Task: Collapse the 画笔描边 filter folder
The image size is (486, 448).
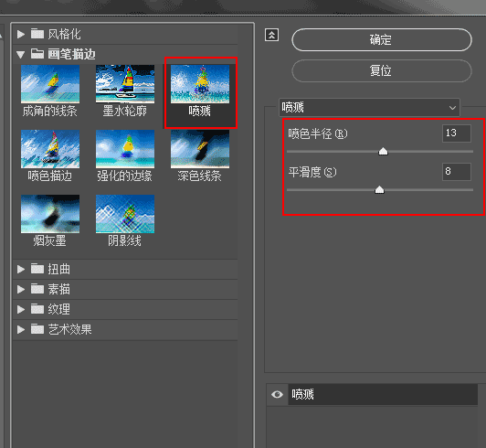Action: tap(21, 55)
